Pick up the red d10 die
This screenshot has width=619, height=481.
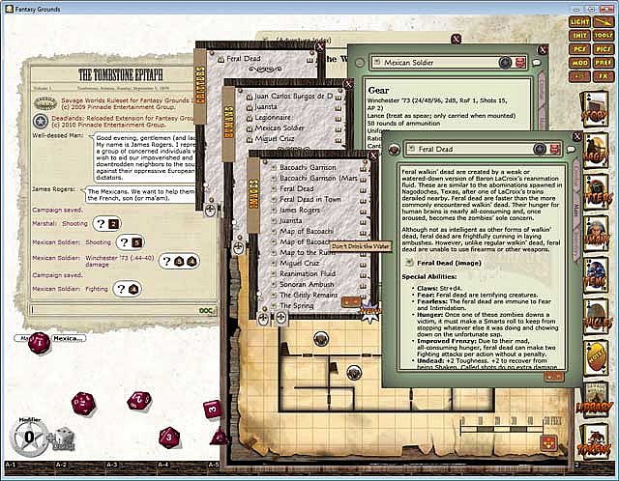[x=139, y=401]
